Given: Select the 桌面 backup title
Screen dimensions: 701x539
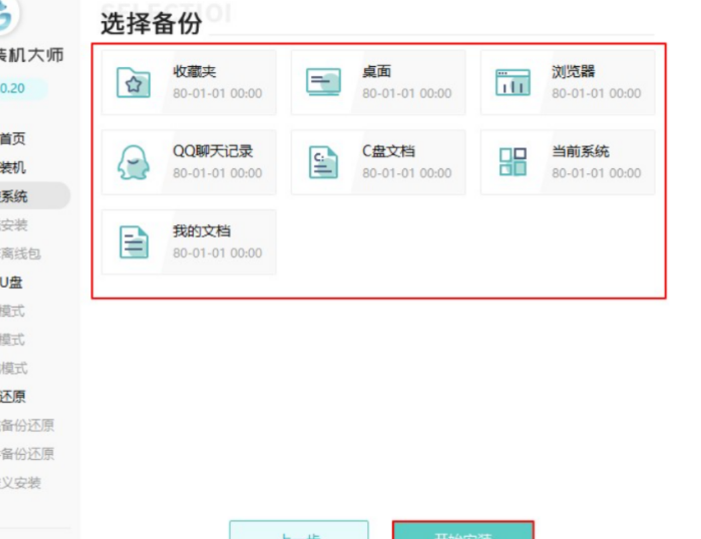Looking at the screenshot, I should [377, 71].
